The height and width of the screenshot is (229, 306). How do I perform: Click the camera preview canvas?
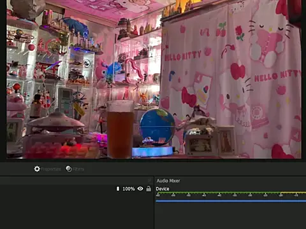154,80
